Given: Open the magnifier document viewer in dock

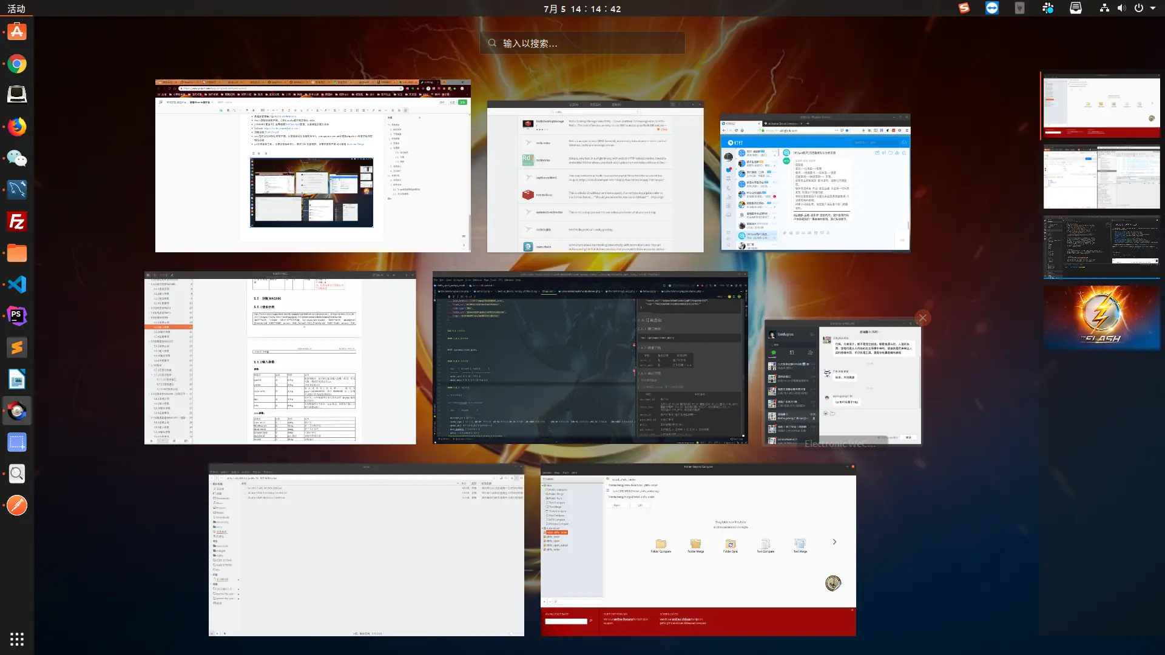Looking at the screenshot, I should [x=17, y=474].
